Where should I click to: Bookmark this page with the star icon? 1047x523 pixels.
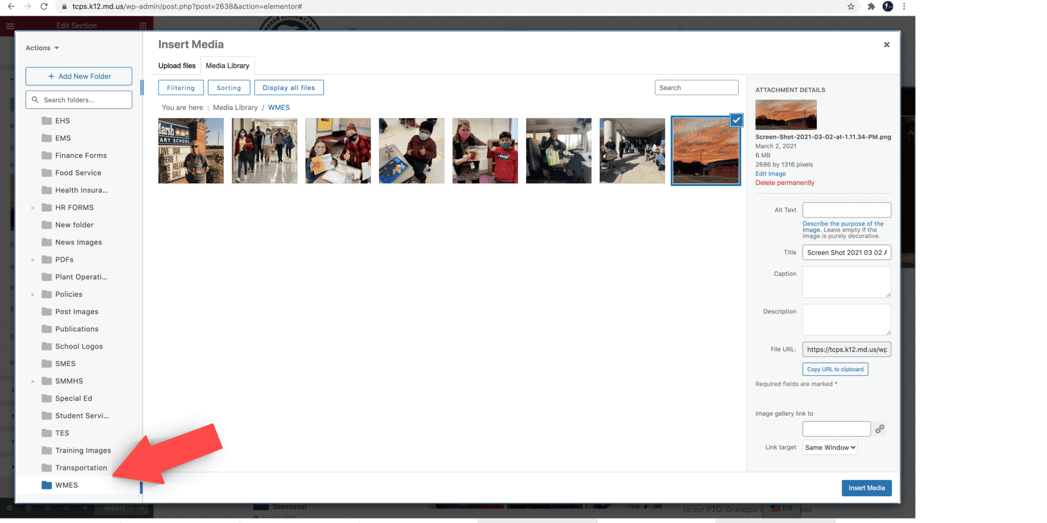pos(851,7)
